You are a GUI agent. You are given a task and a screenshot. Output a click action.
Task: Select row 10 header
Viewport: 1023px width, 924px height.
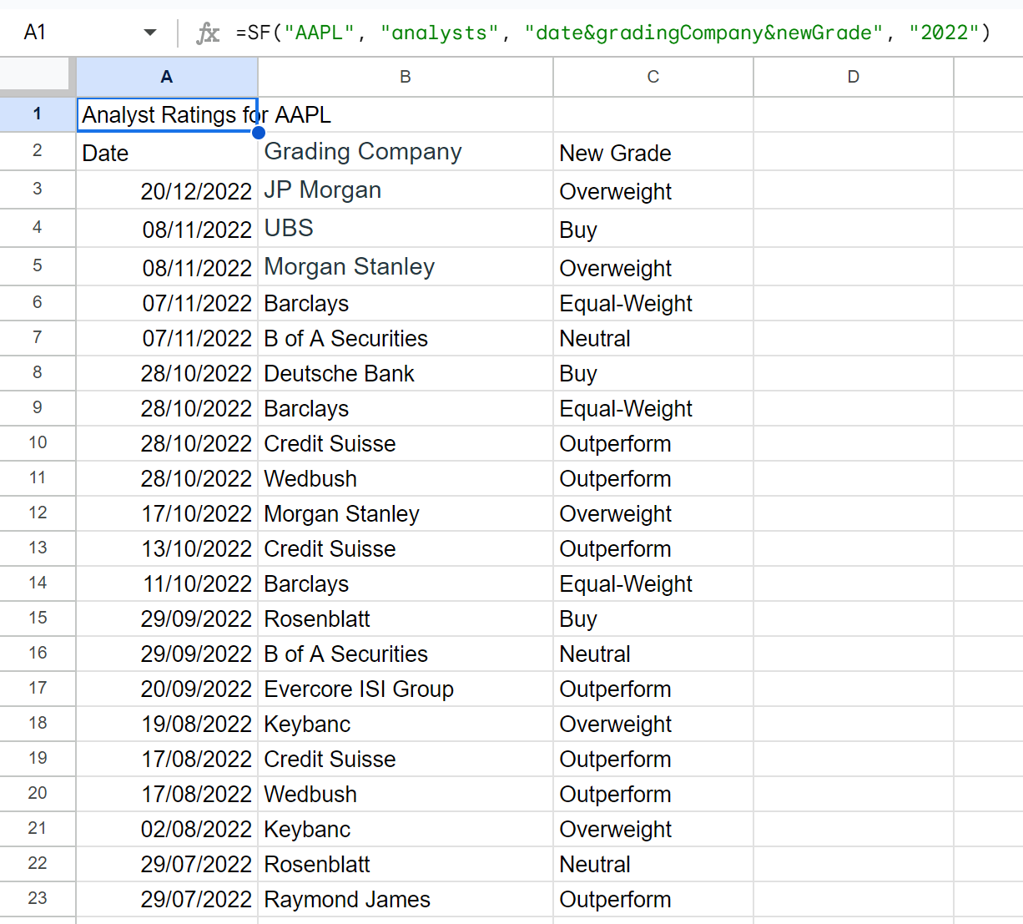click(x=38, y=442)
